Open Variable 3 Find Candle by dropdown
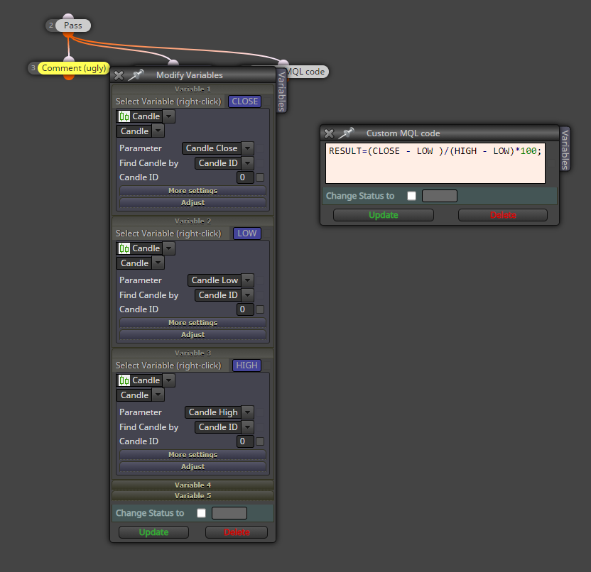 (x=247, y=427)
